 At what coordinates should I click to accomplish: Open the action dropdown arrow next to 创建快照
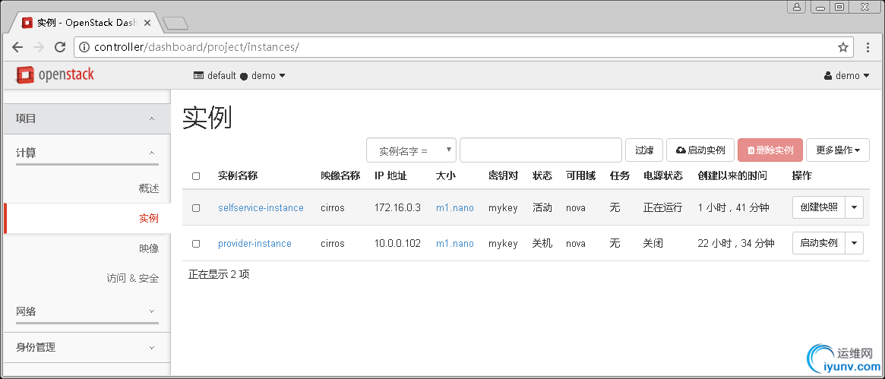pyautogui.click(x=854, y=207)
